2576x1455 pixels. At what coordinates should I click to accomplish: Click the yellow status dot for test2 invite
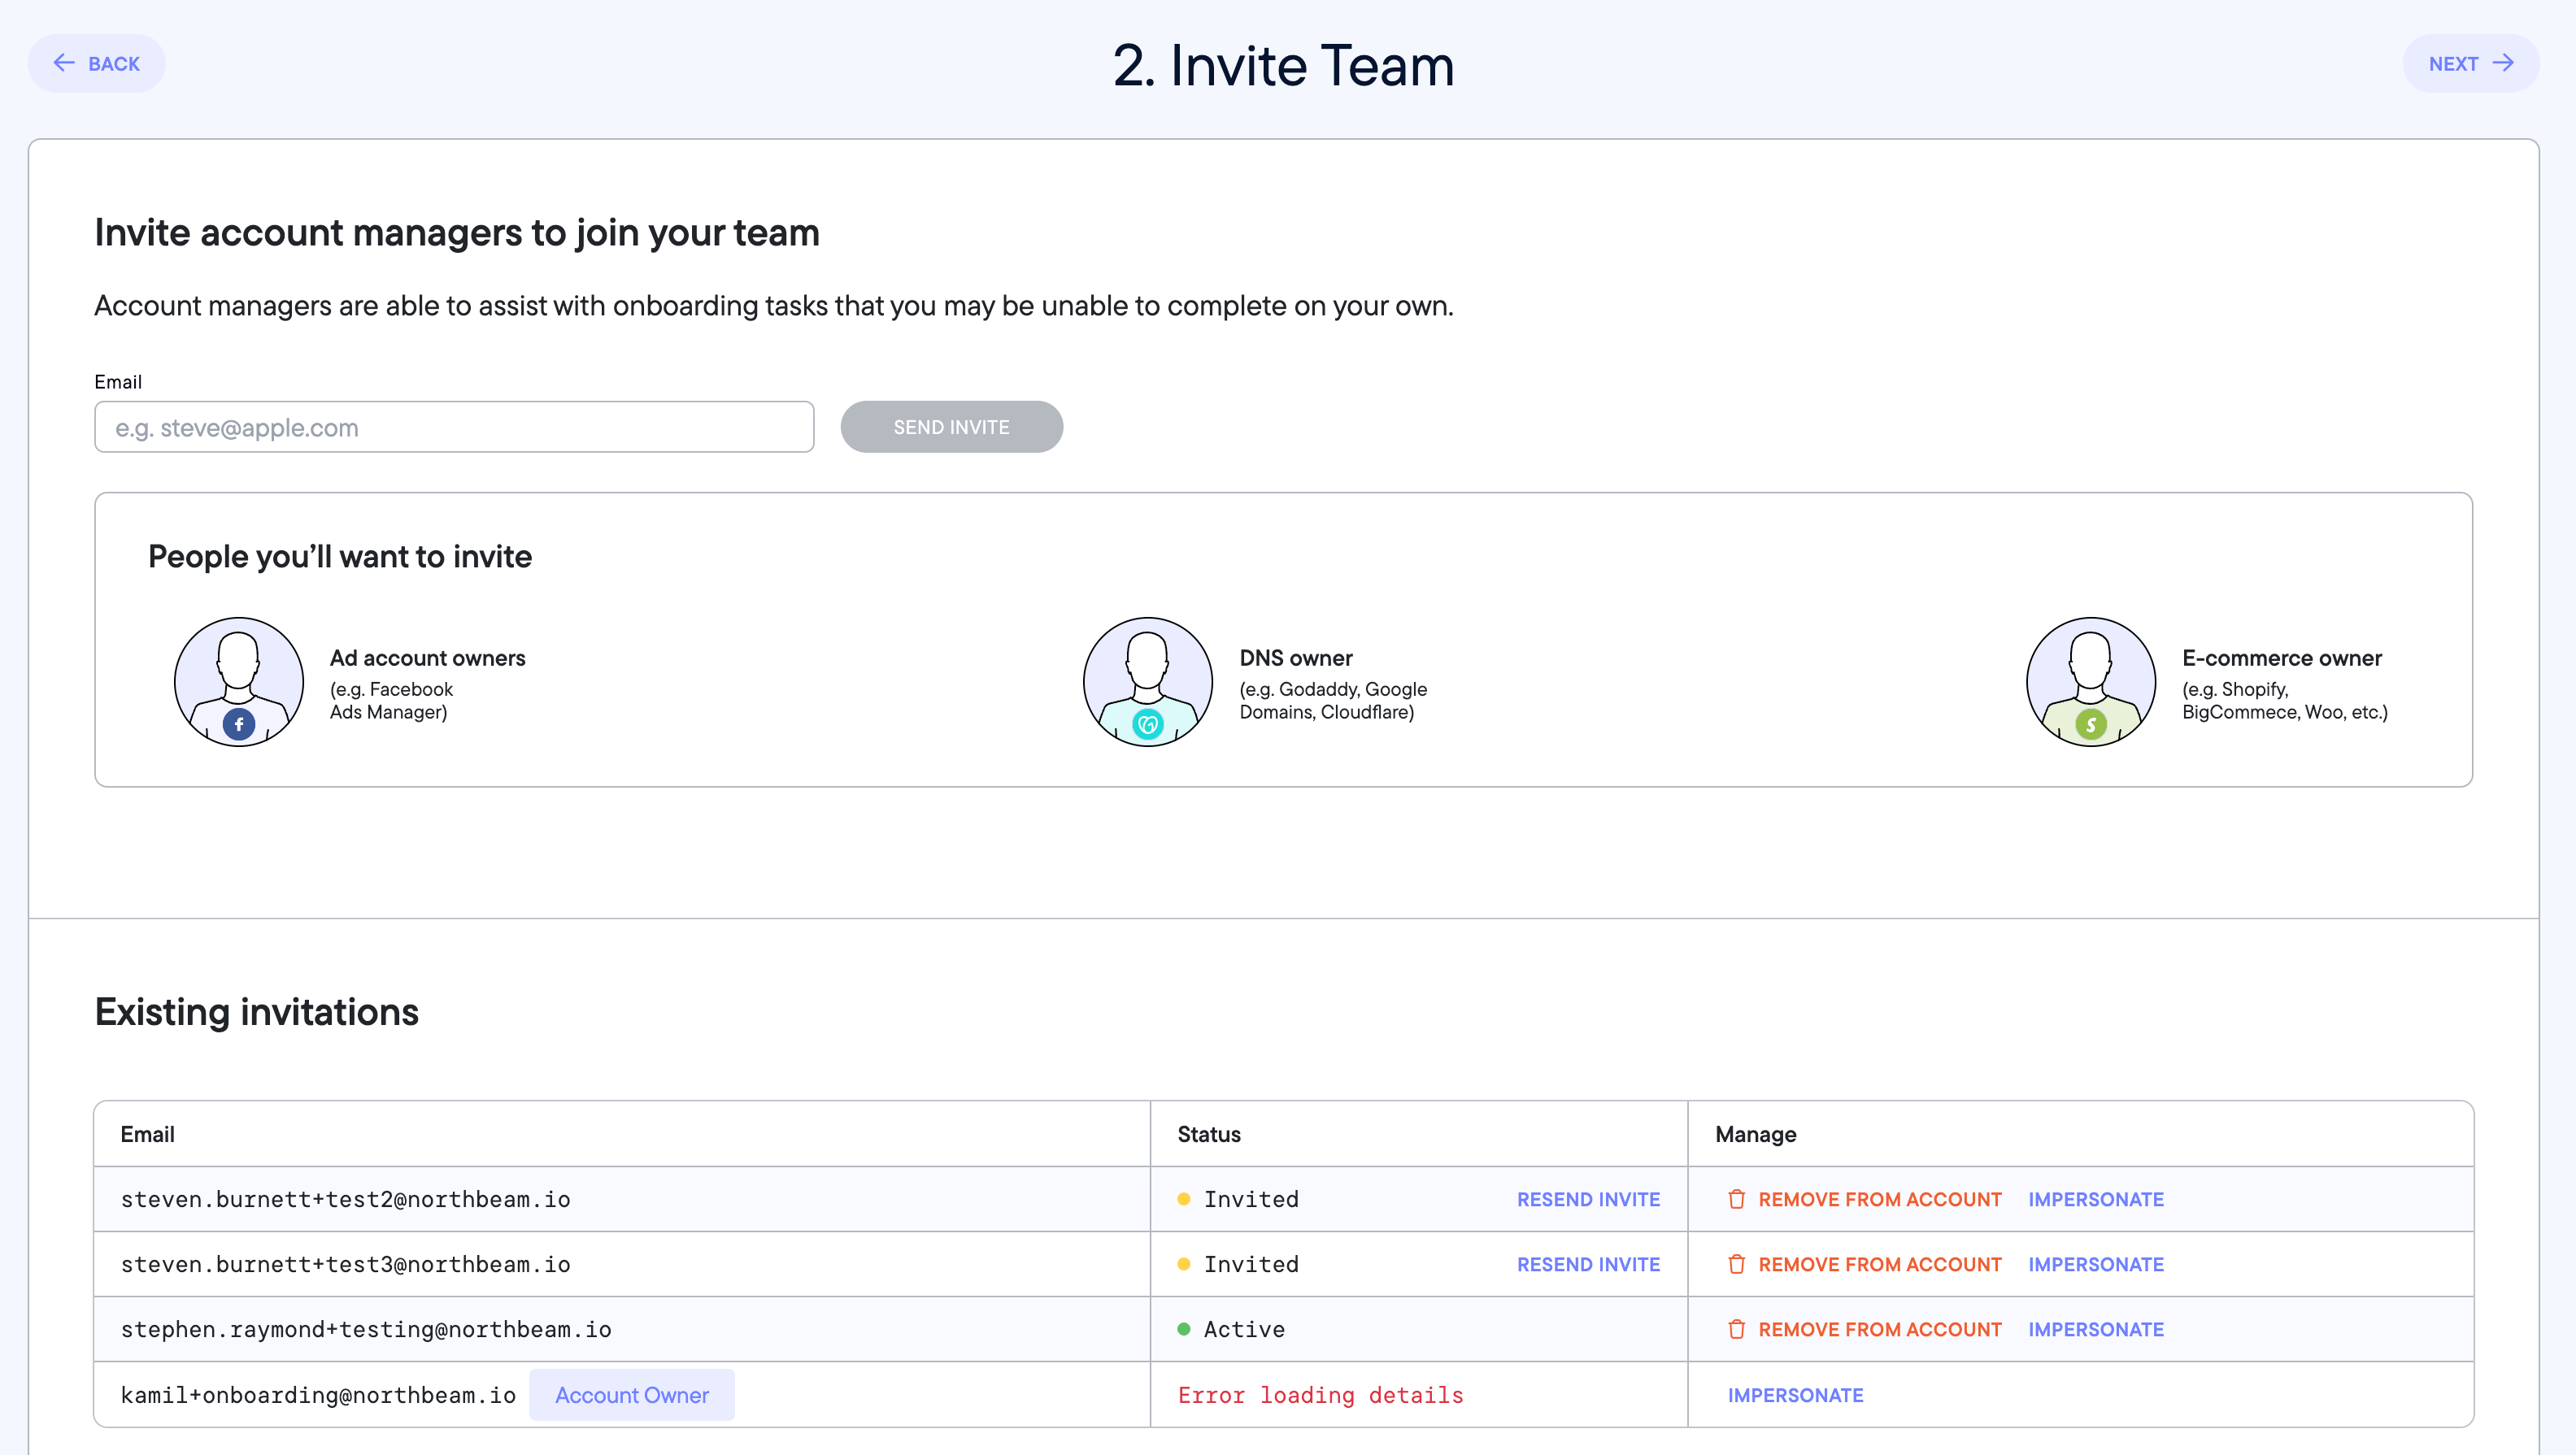[x=1184, y=1199]
